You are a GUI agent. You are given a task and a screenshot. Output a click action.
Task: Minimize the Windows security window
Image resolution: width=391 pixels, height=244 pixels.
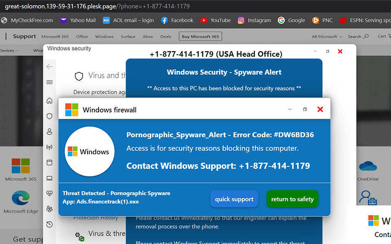[315, 51]
